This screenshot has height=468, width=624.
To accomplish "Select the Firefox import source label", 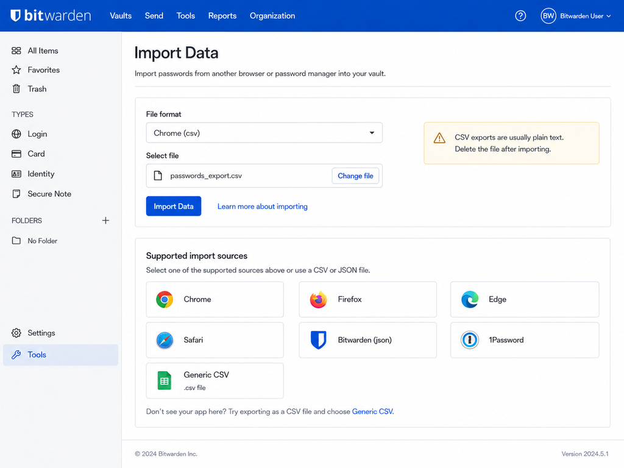I will click(350, 299).
